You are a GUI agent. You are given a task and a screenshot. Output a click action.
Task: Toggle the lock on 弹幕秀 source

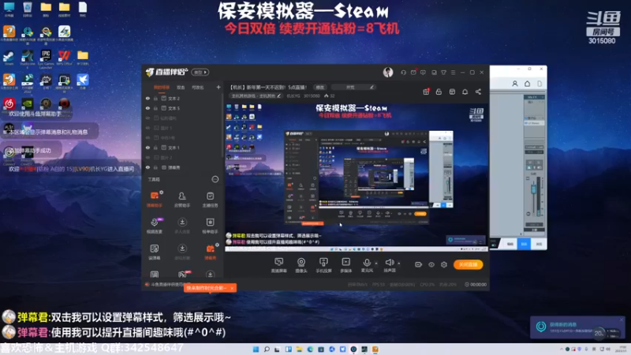pos(155,167)
